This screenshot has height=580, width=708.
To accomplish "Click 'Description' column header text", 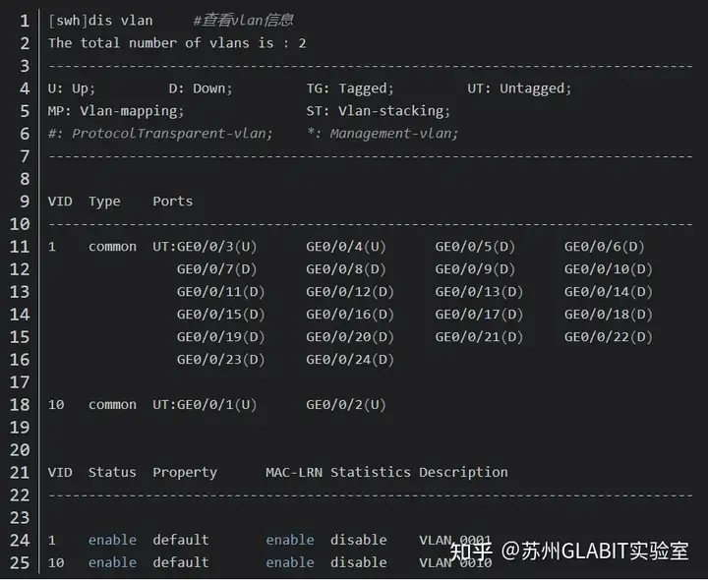I will (x=463, y=472).
